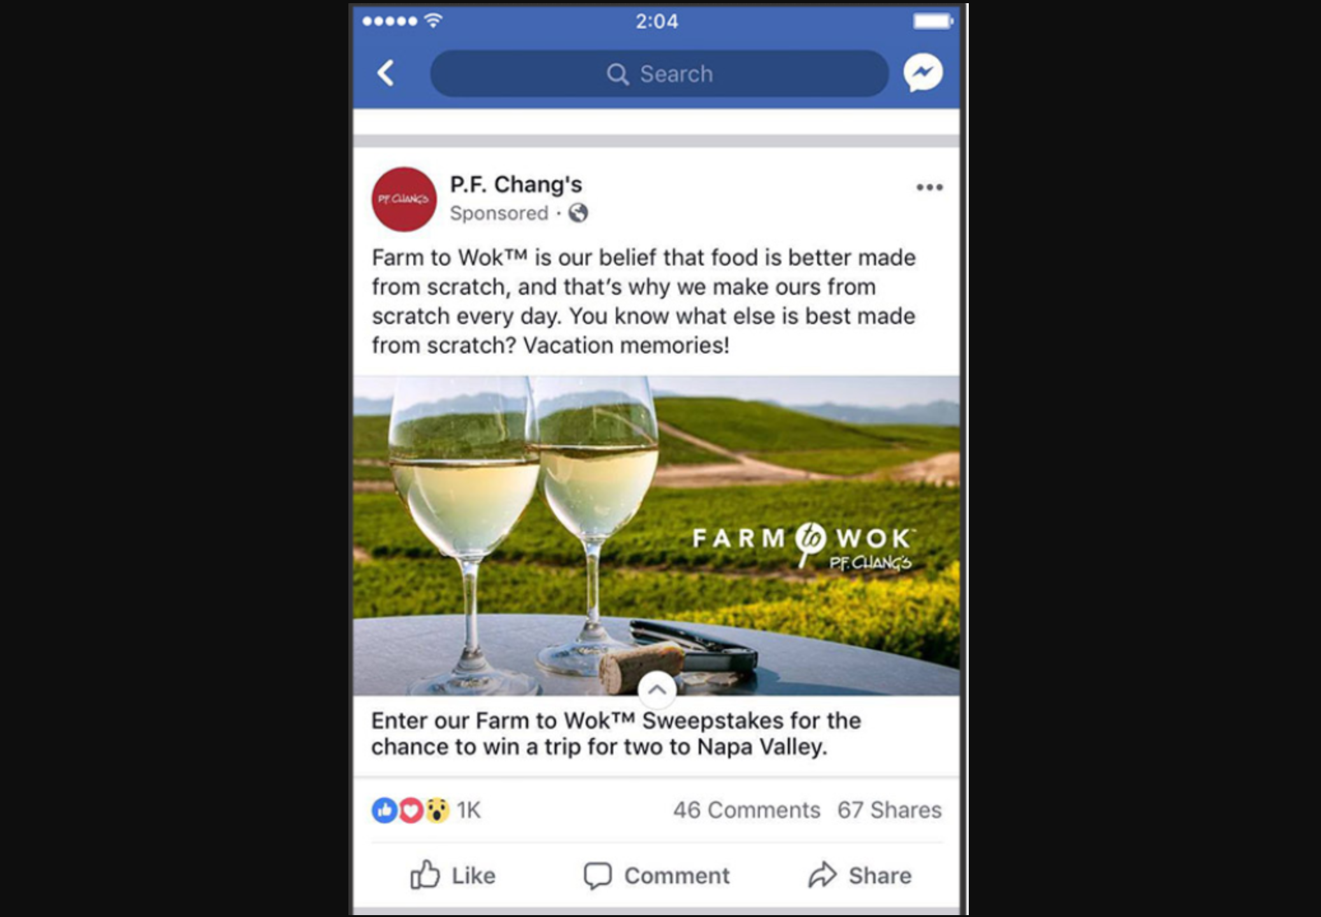Click the blue thumbs-up reaction icon
This screenshot has width=1321, height=917.
pyautogui.click(x=384, y=811)
